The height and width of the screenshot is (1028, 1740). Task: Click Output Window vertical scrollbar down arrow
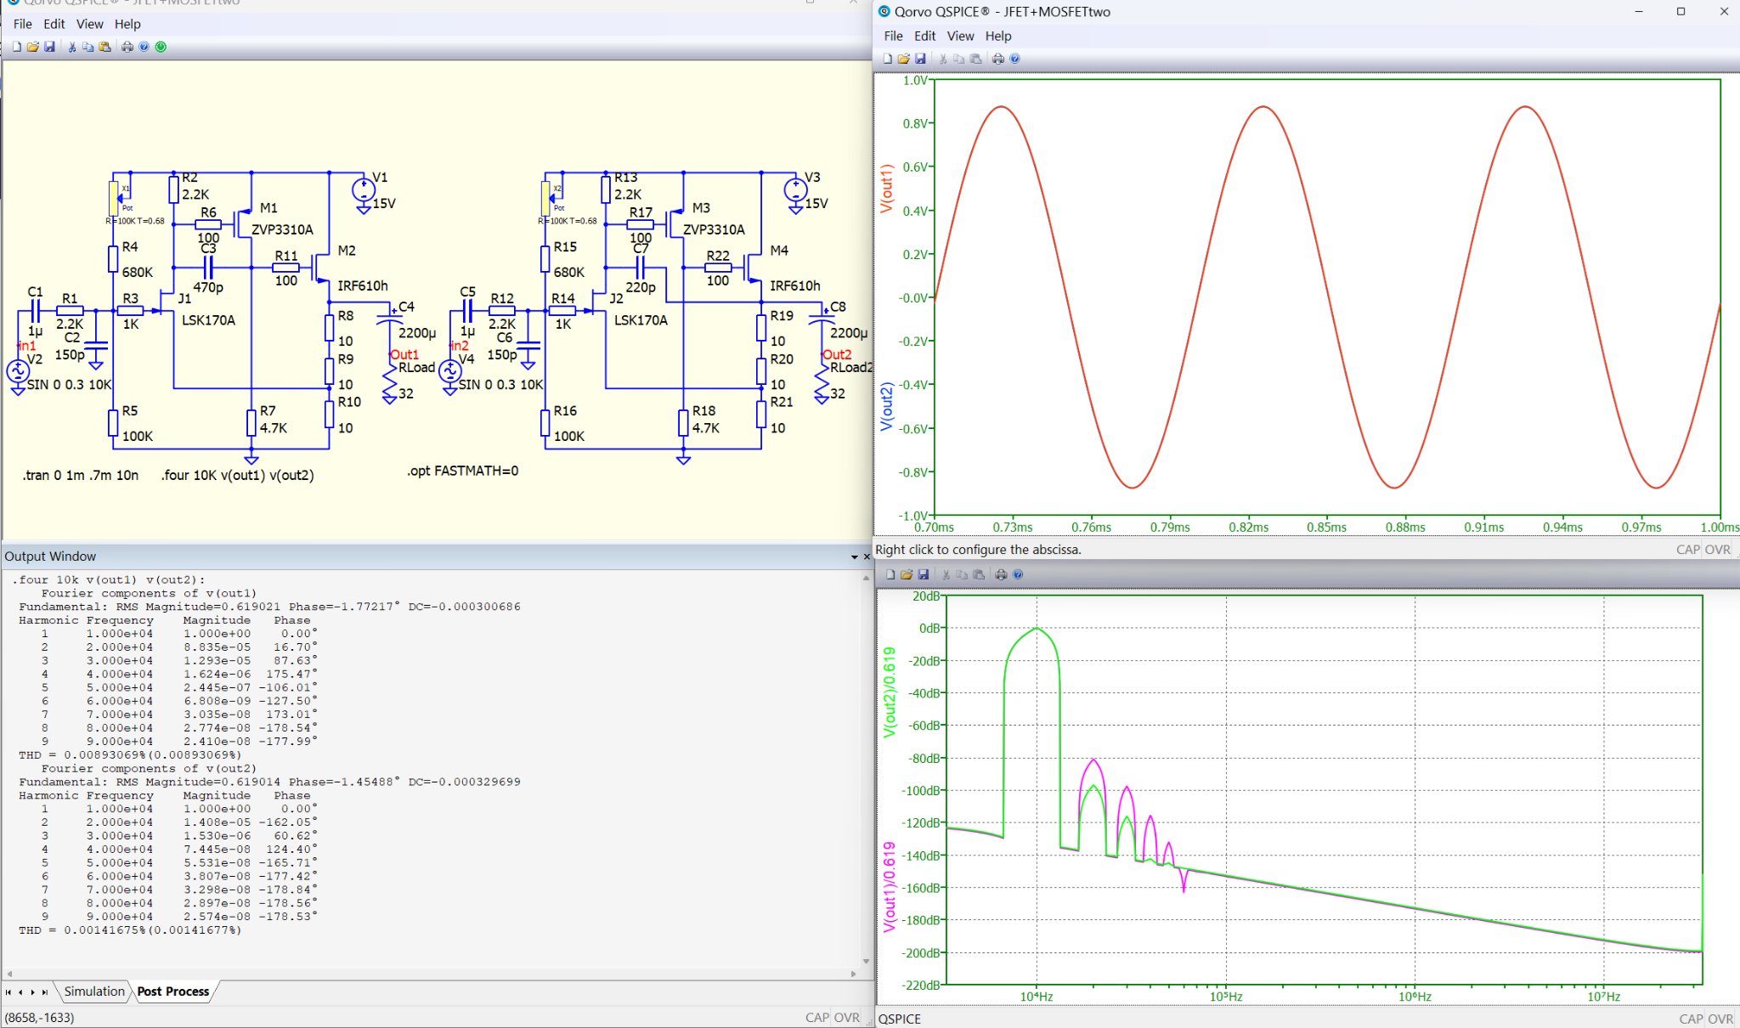click(x=866, y=961)
